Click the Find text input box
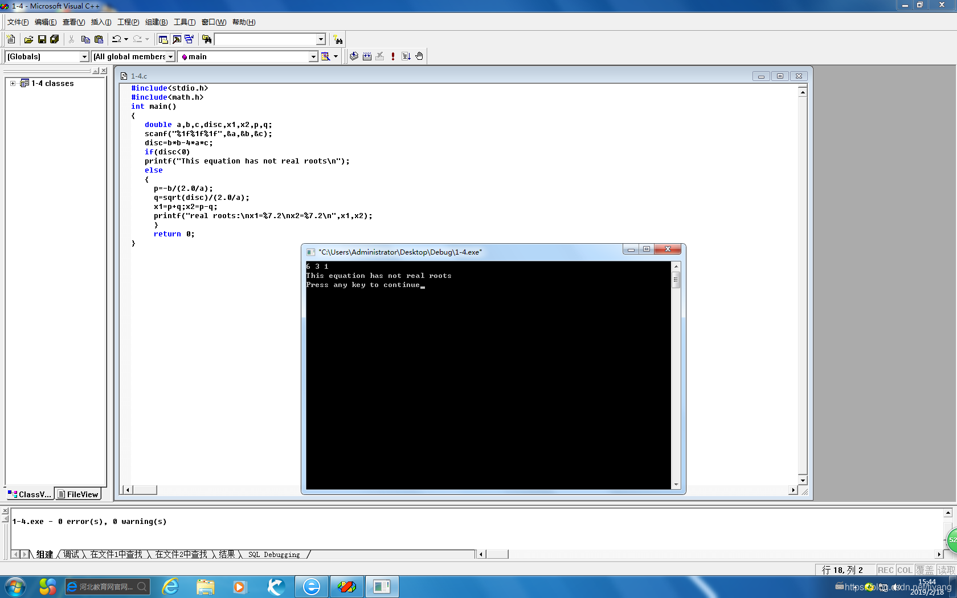Viewport: 957px width, 598px height. (x=265, y=39)
